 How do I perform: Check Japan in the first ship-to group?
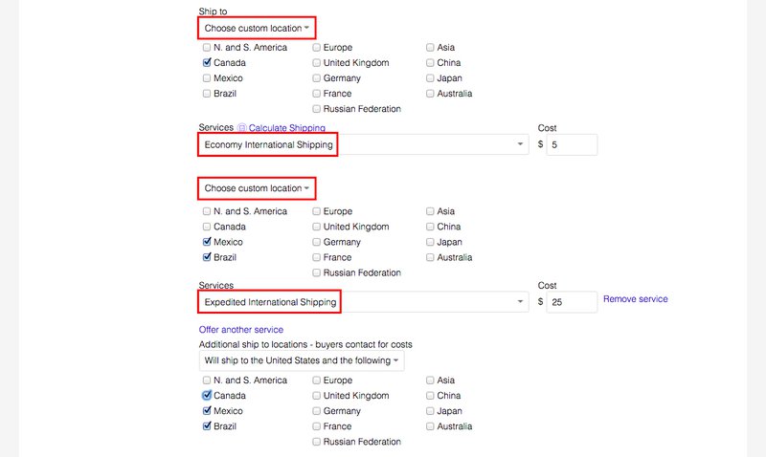430,78
